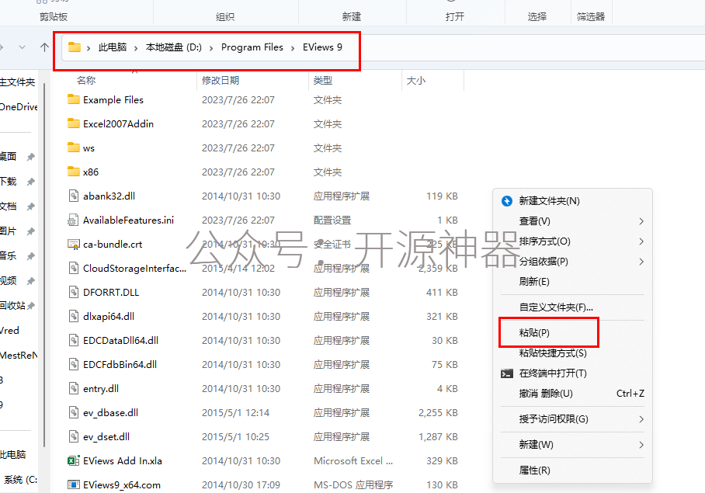Select the file name EViews9_x64.com
This screenshot has height=493, width=705.
(x=122, y=485)
